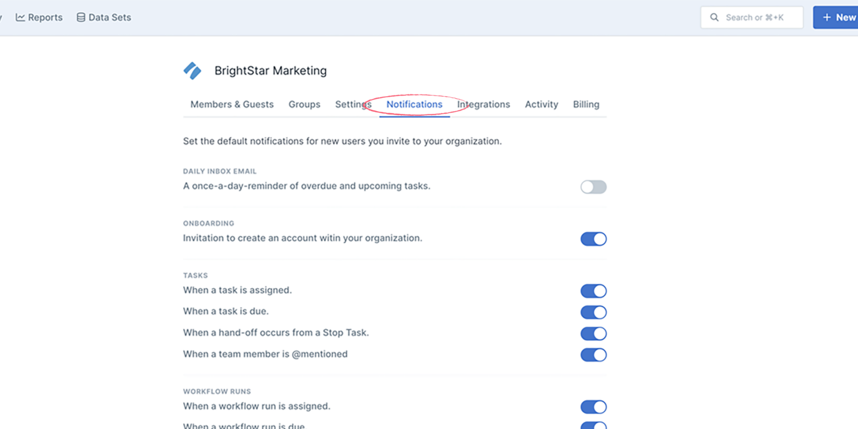The height and width of the screenshot is (429, 858).
Task: Toggle off 'When a task is due'
Action: tap(593, 312)
